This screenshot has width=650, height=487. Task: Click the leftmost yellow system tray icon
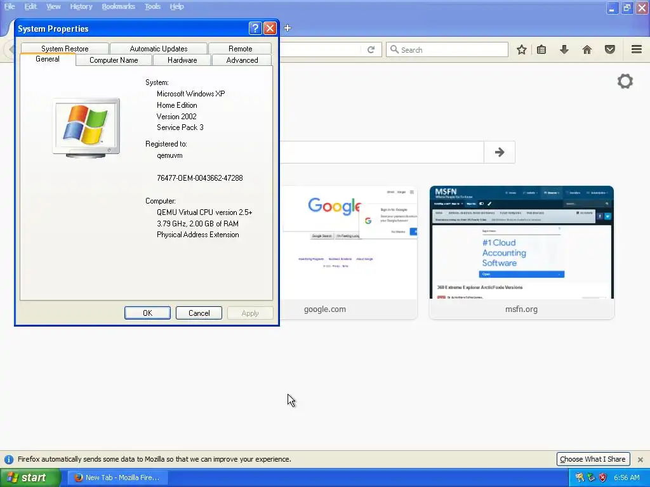pos(580,477)
